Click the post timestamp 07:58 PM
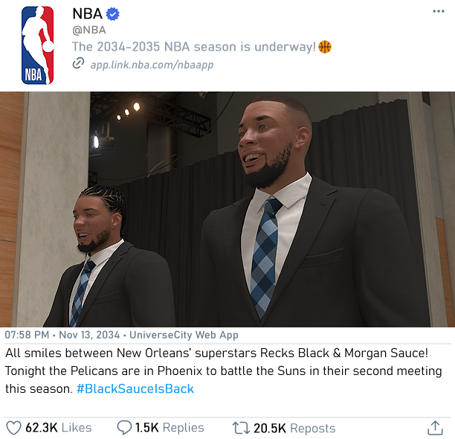 [x=27, y=335]
